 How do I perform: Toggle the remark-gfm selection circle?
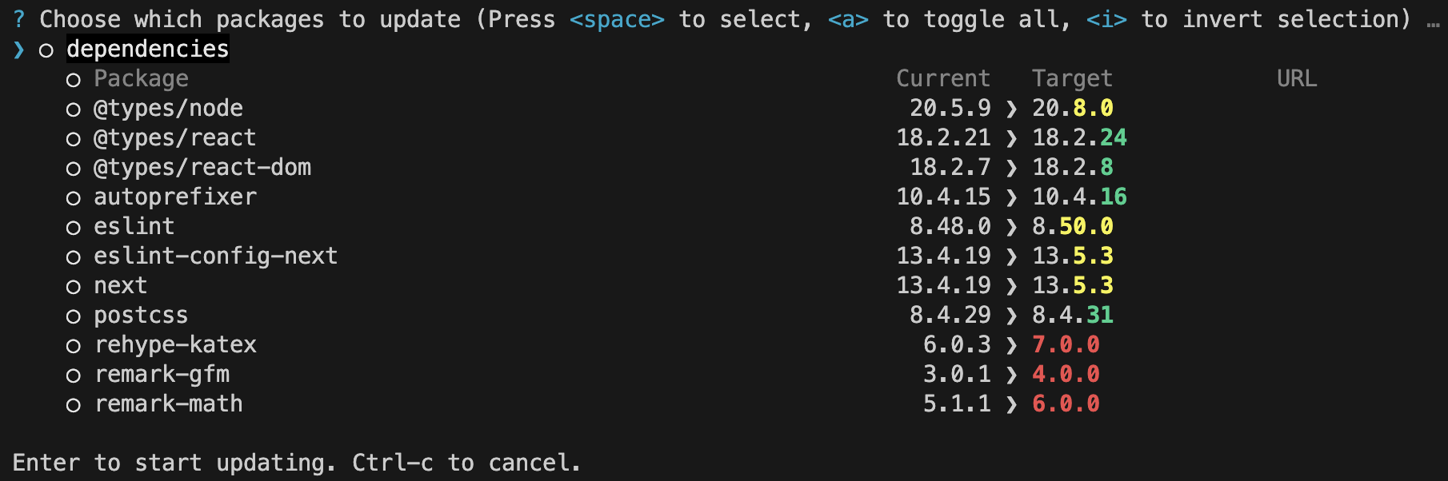point(74,376)
